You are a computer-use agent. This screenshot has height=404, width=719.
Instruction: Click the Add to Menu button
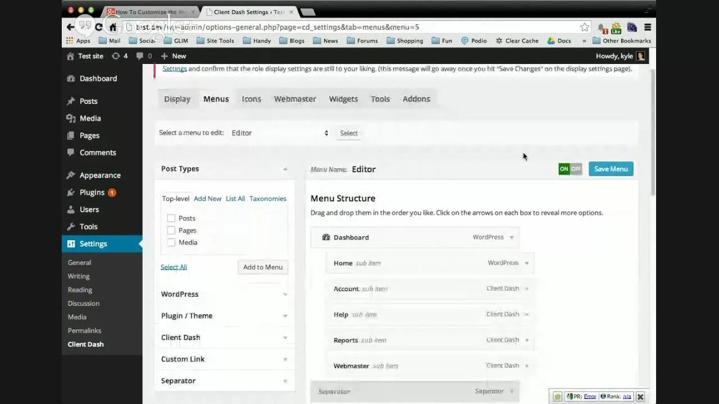tap(263, 267)
